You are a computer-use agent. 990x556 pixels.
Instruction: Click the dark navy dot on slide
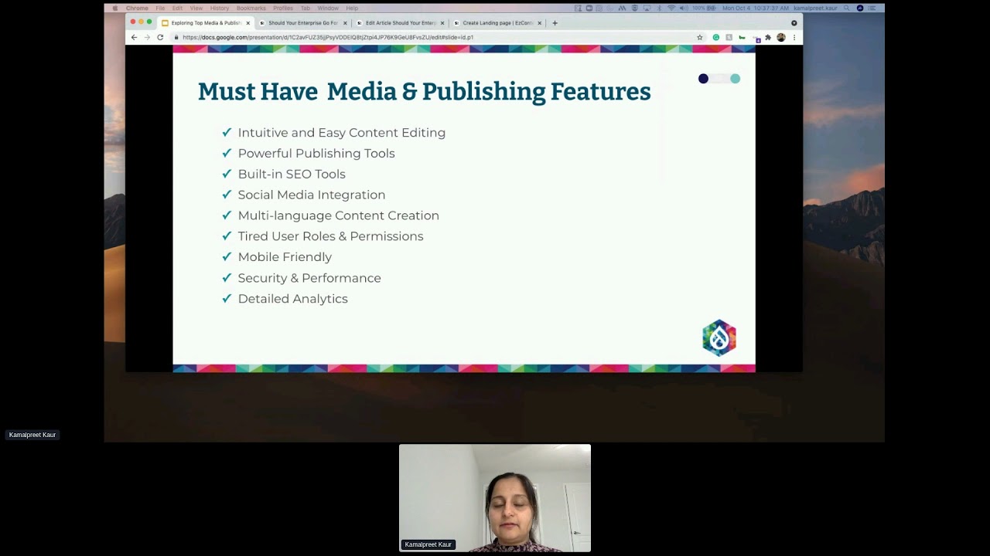click(x=703, y=79)
